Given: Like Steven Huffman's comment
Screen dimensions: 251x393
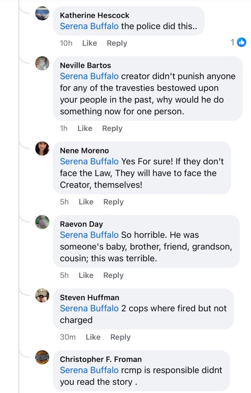Looking at the screenshot, I should click(93, 337).
